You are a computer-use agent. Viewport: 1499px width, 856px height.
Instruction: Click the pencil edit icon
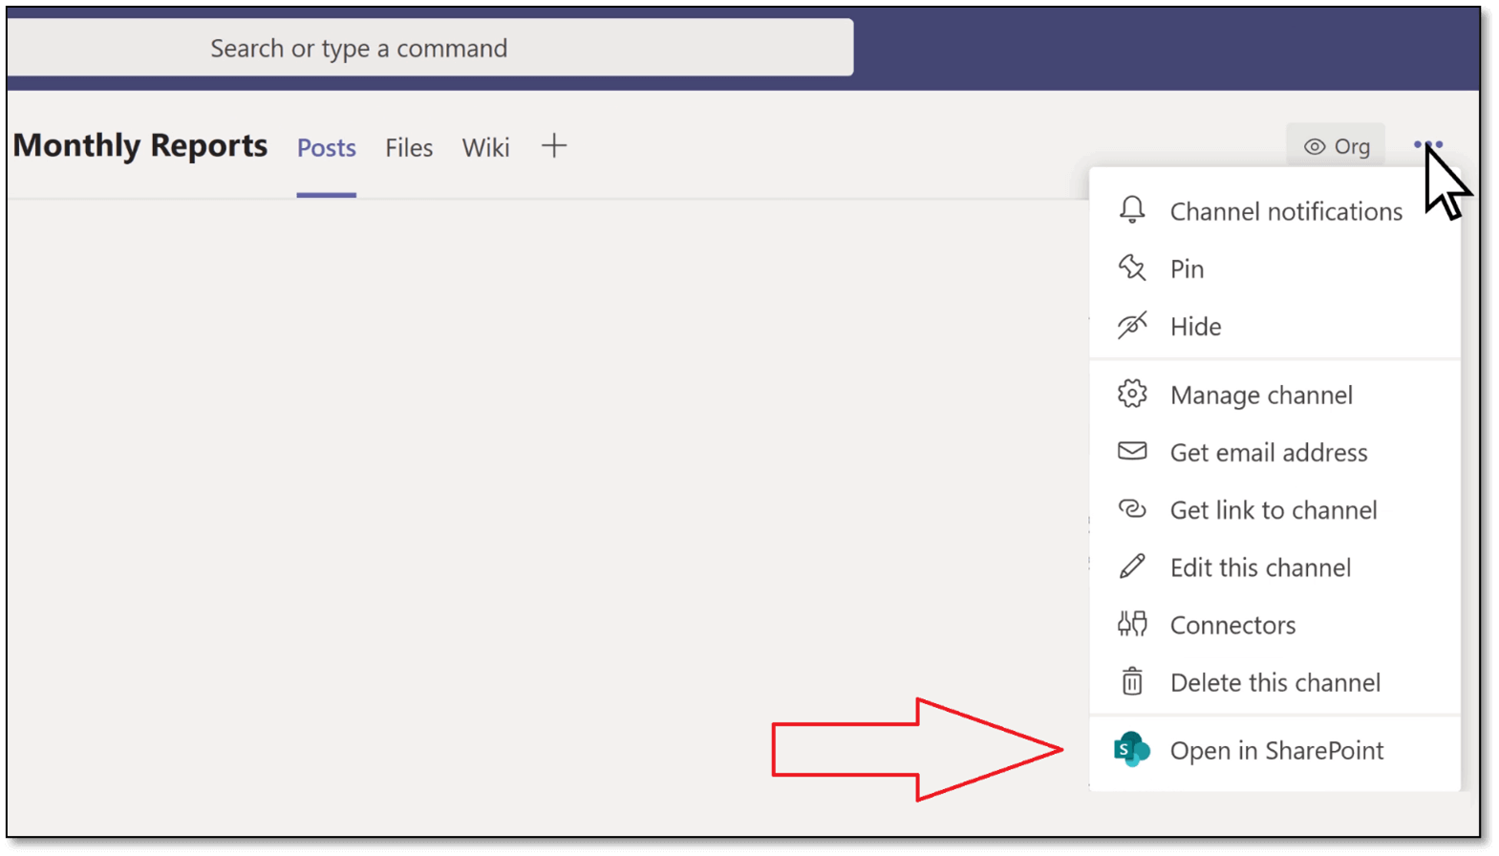pos(1132,567)
